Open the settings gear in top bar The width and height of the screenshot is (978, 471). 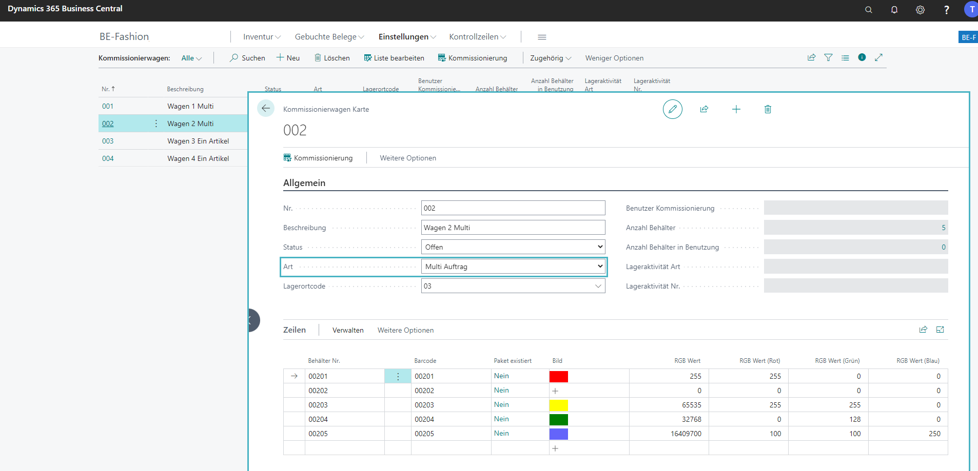[x=920, y=10]
